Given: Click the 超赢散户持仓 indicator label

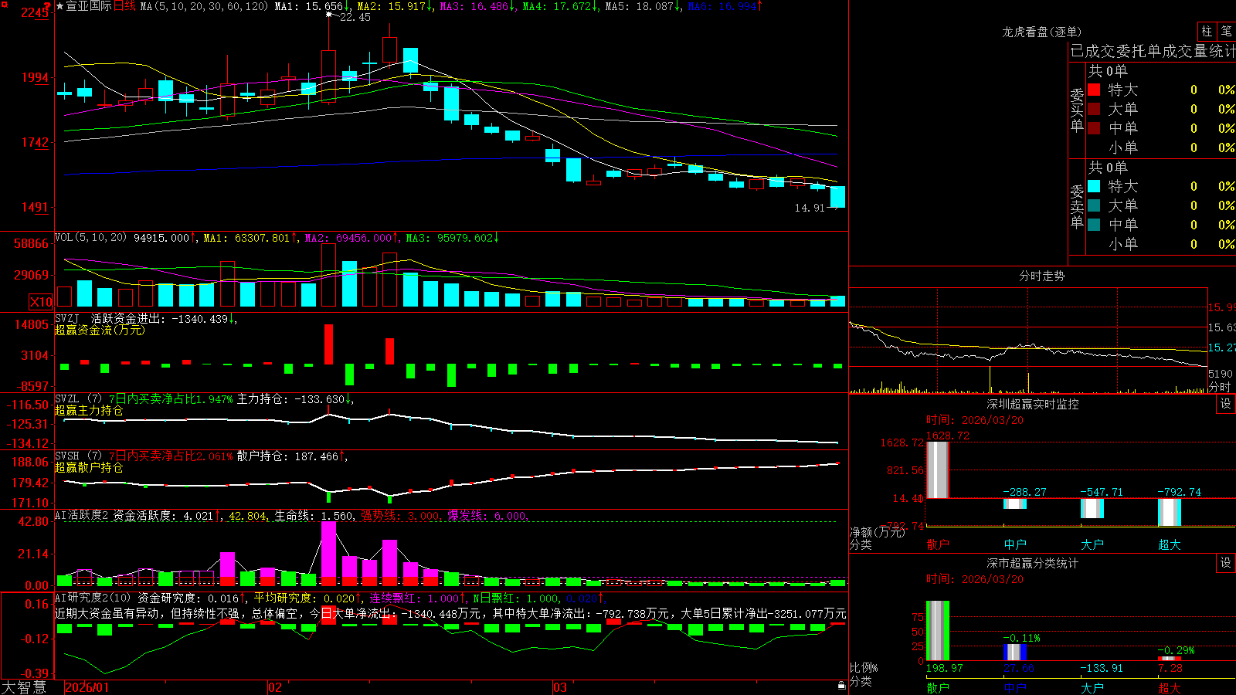Looking at the screenshot, I should [89, 467].
